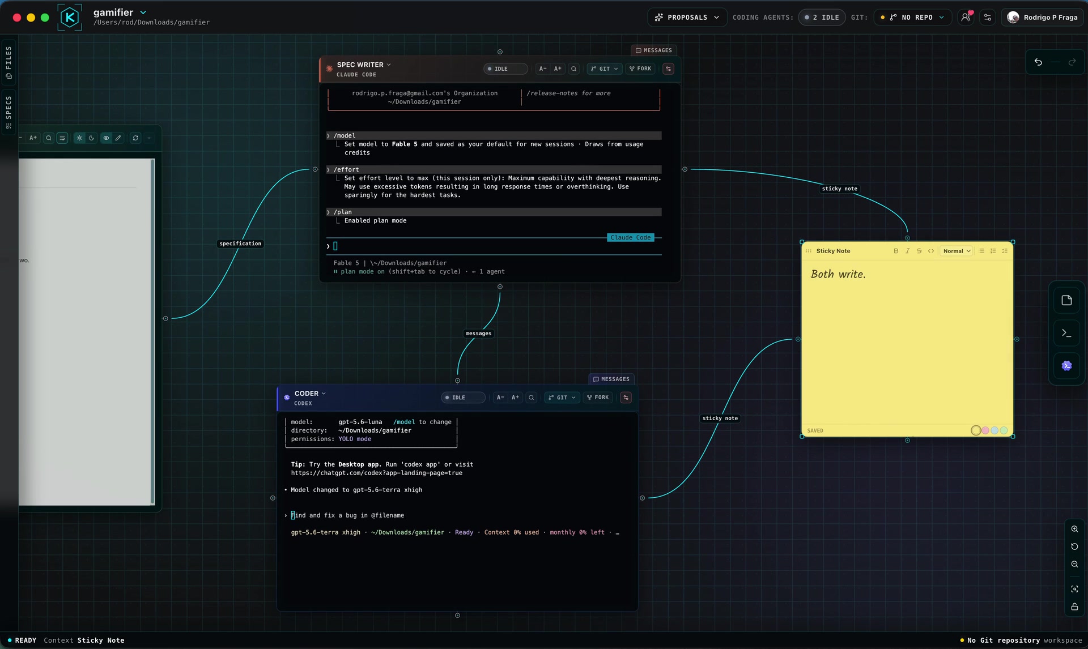Screen dimensions: 1088x649
Task: Apply strikethrough formatting in Sticky Note
Action: 919,251
